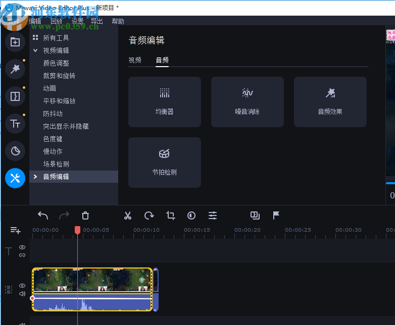Undo the last action
The image size is (395, 325).
(x=43, y=215)
